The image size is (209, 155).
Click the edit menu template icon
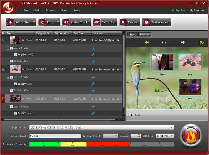(x=201, y=43)
